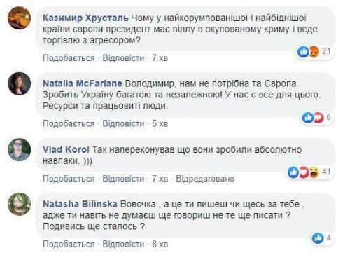Click the angry reaction icon with 21 reactions
The width and height of the screenshot is (350, 253).
[x=314, y=52]
